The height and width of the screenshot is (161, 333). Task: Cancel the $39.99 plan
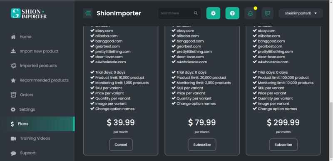121,145
